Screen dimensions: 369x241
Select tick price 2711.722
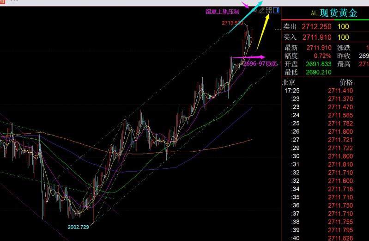pos(340,148)
